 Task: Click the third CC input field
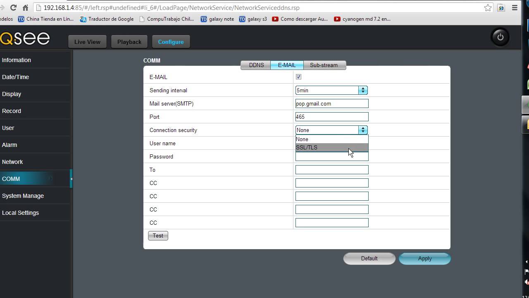(332, 209)
